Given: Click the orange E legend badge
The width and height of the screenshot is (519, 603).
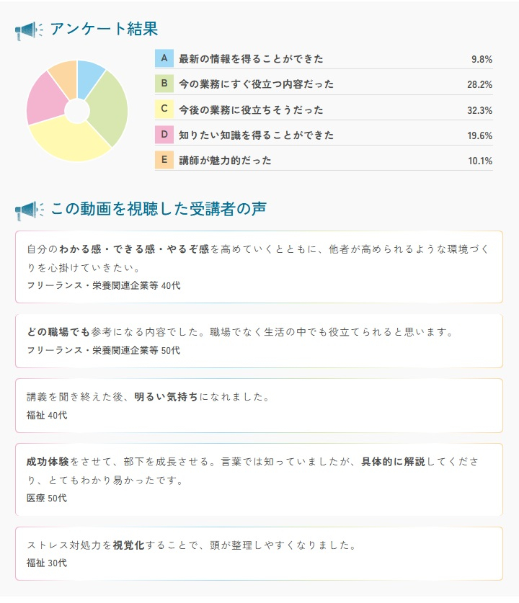Looking at the screenshot, I should (164, 159).
